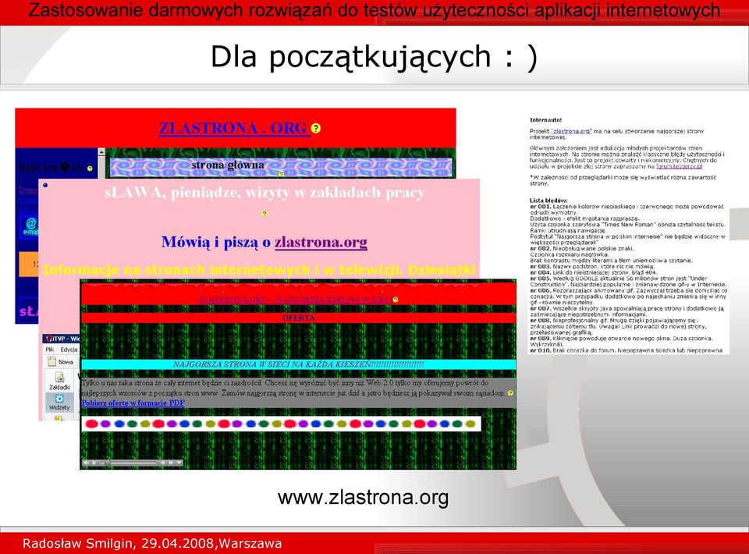The height and width of the screenshot is (554, 749).
Task: Click media player forward button
Action: [x=171, y=463]
